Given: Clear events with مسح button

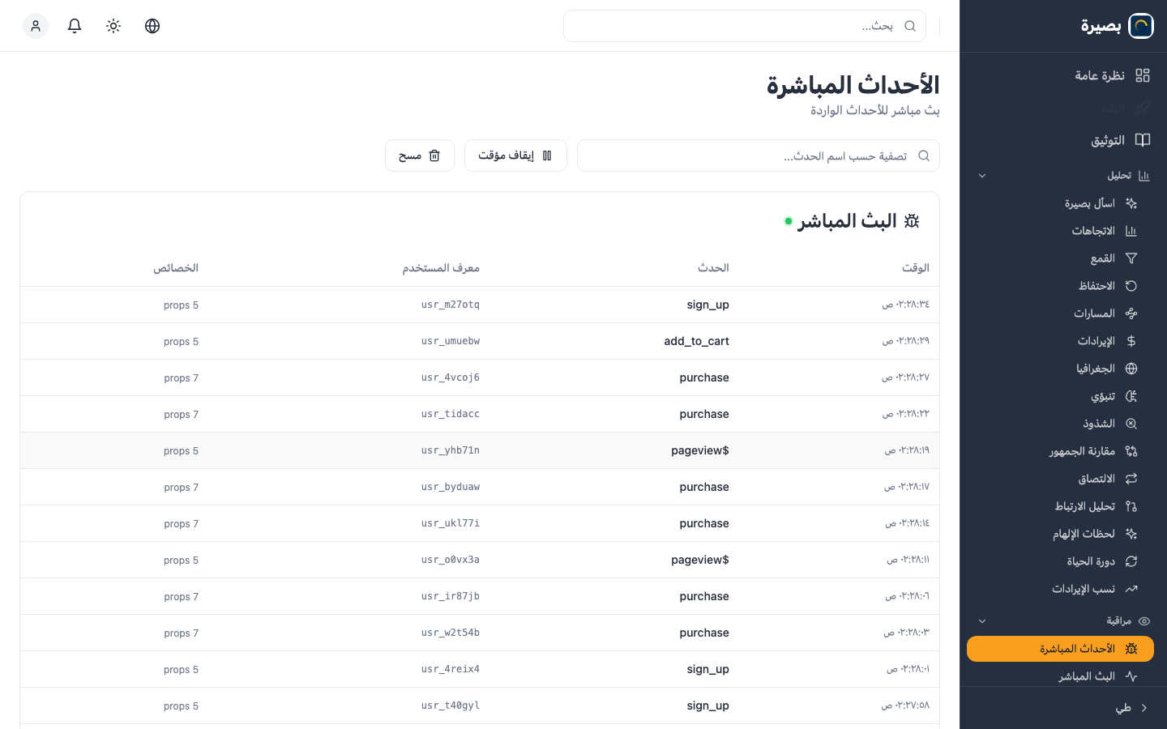Looking at the screenshot, I should [x=420, y=156].
